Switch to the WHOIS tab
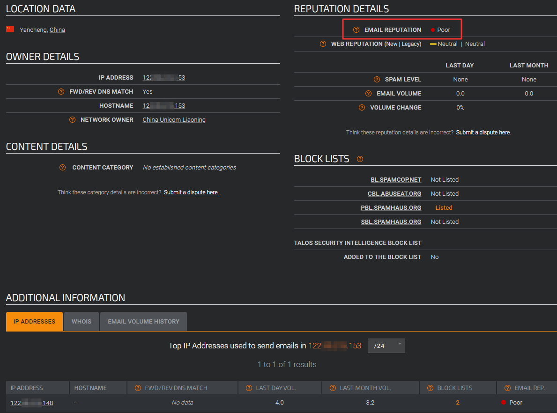The height and width of the screenshot is (413, 557). (x=82, y=322)
